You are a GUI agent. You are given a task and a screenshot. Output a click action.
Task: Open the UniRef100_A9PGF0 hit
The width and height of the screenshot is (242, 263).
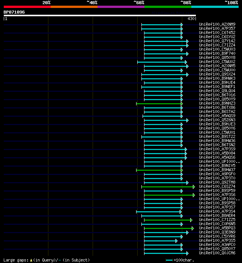tap(217, 174)
